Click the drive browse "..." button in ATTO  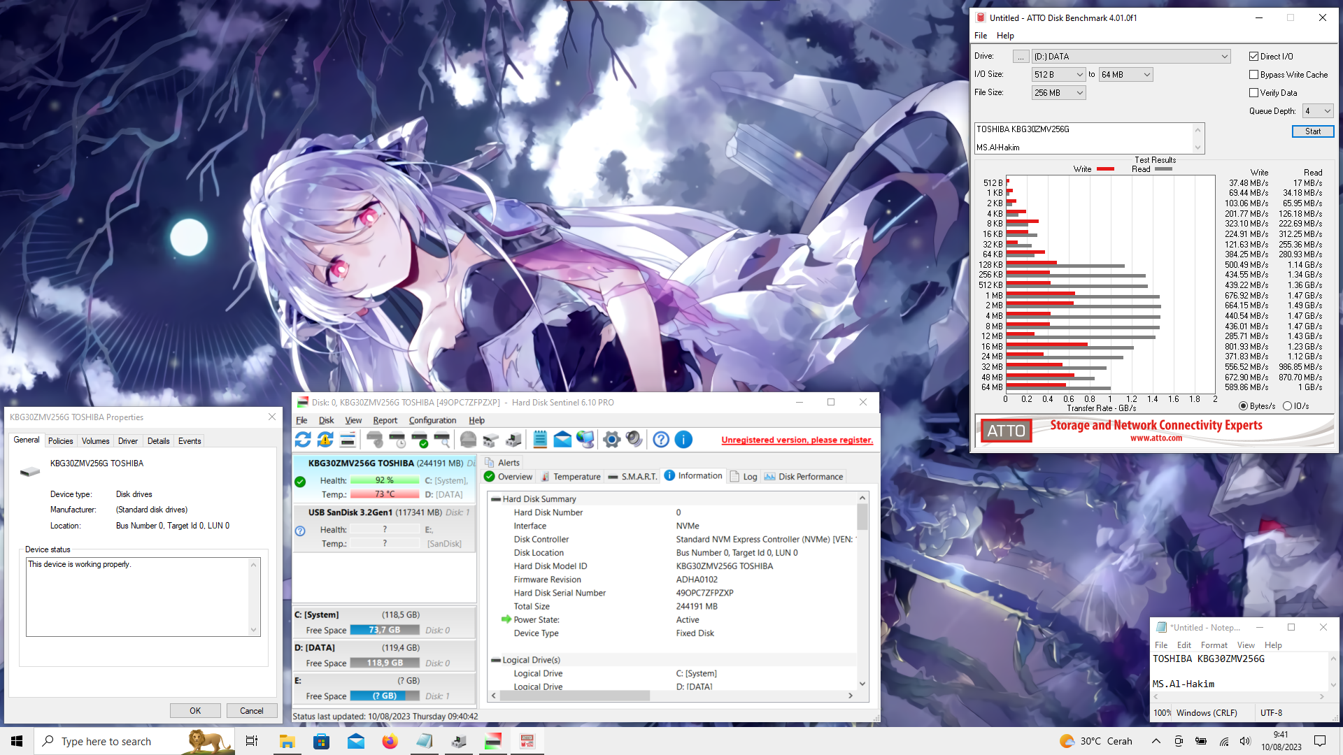click(1021, 57)
